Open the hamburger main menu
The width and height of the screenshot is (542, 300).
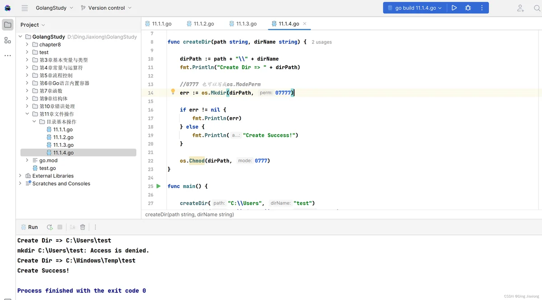pos(25,8)
